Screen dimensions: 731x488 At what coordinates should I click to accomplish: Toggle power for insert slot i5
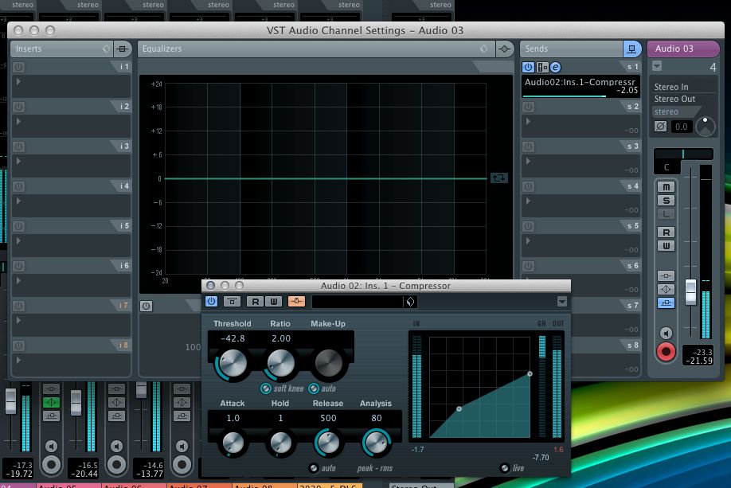tap(18, 226)
